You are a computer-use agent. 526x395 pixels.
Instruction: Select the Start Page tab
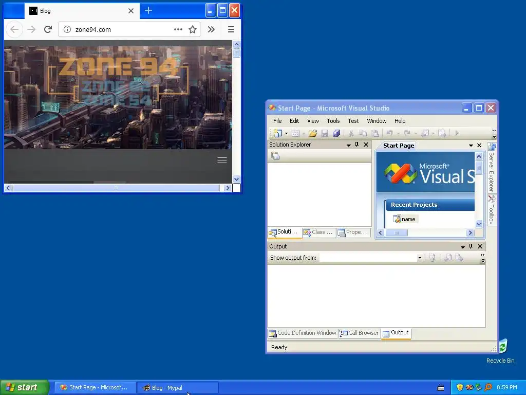click(x=399, y=146)
